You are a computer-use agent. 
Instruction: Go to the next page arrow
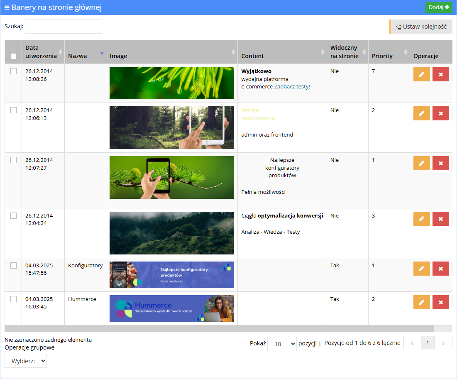443,343
